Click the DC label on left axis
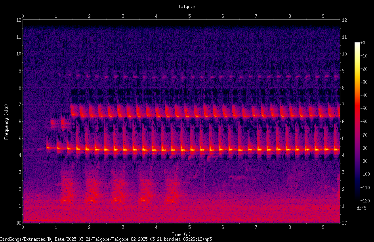374x242 pixels. 19,223
